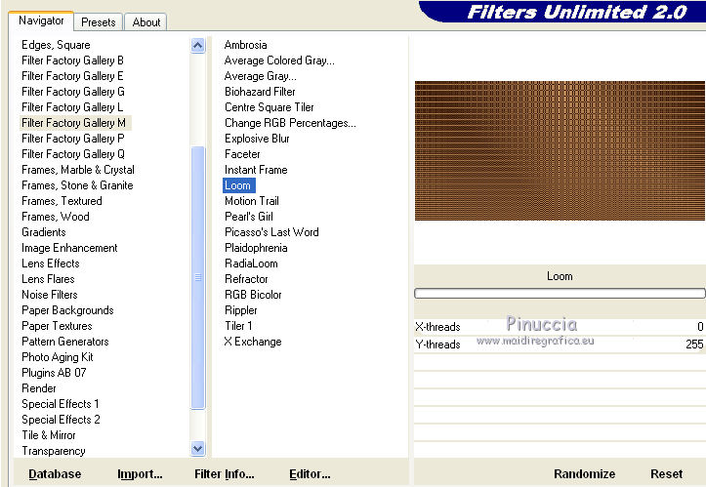This screenshot has height=487, width=706.
Task: Select Special Effects 2 category
Action: pos(61,420)
